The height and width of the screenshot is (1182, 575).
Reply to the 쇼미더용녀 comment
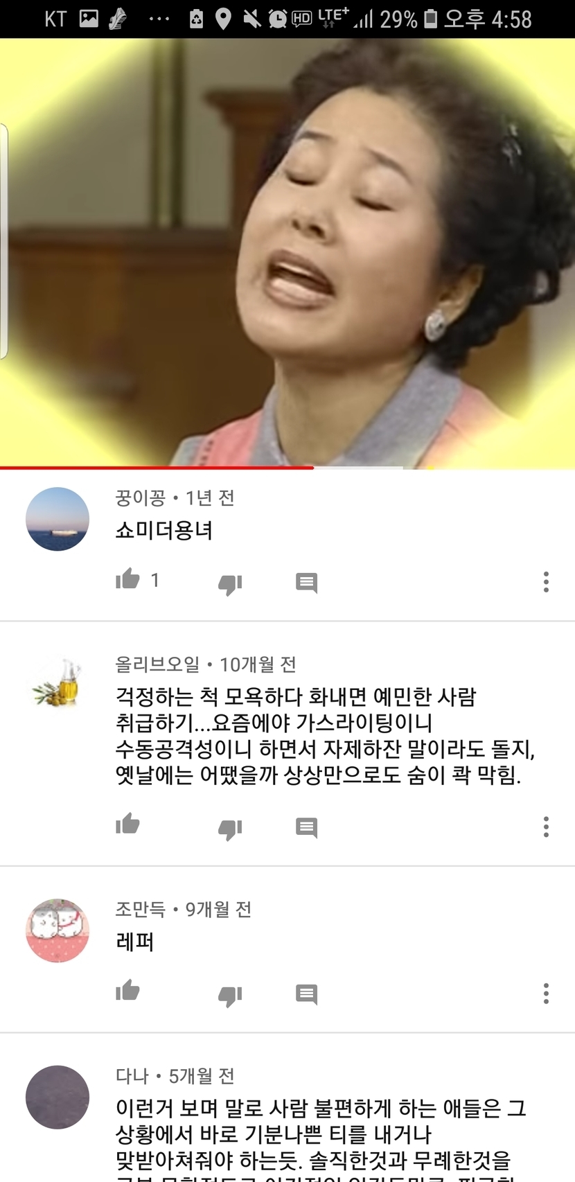(x=306, y=583)
